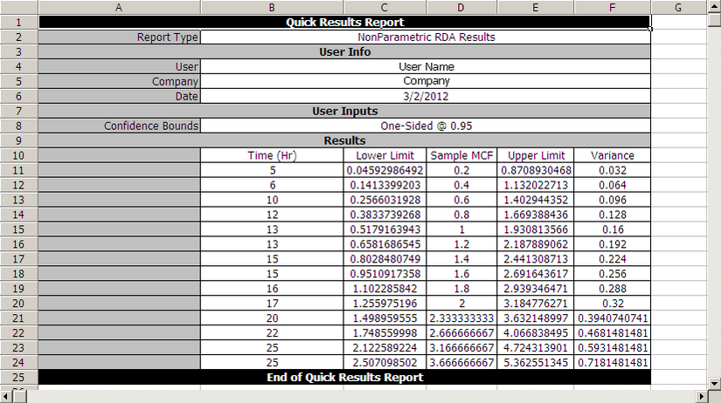Select column B header

coord(272,7)
